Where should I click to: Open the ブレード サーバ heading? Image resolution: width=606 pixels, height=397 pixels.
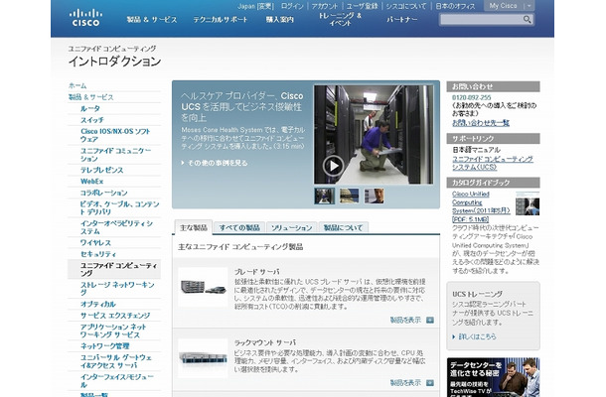(x=256, y=272)
